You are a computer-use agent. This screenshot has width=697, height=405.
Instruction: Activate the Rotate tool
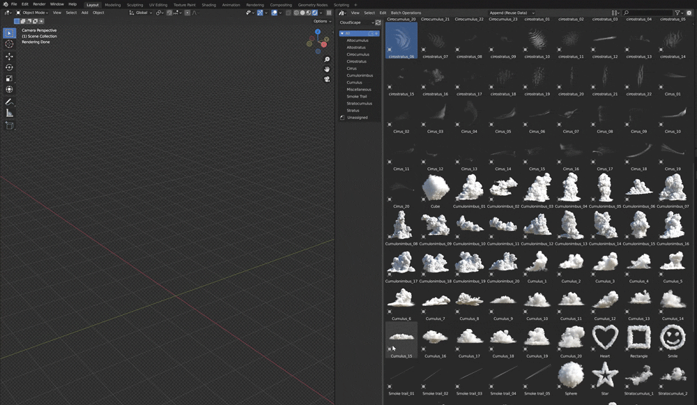click(9, 67)
